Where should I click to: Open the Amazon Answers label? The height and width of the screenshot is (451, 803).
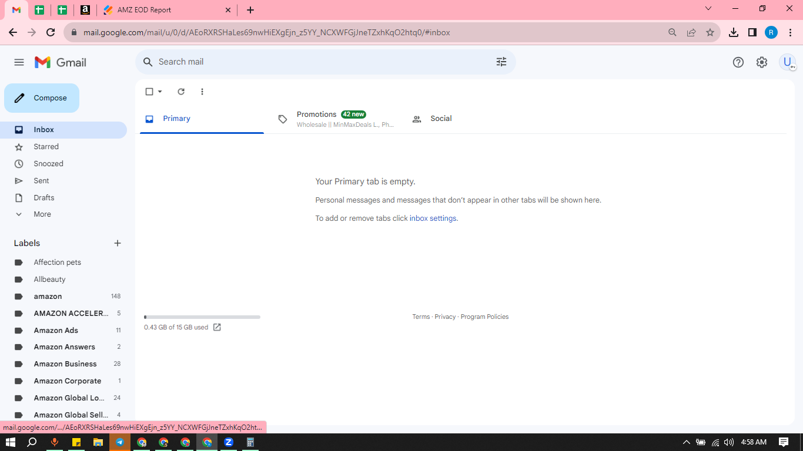tap(63, 347)
